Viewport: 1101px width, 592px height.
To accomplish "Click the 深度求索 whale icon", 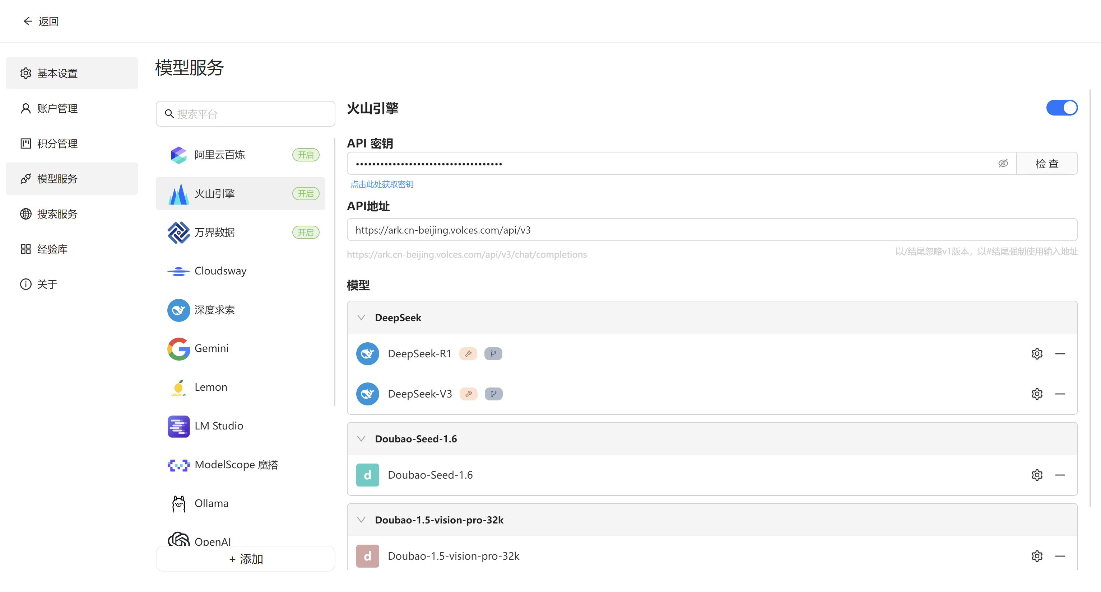I will pyautogui.click(x=179, y=310).
